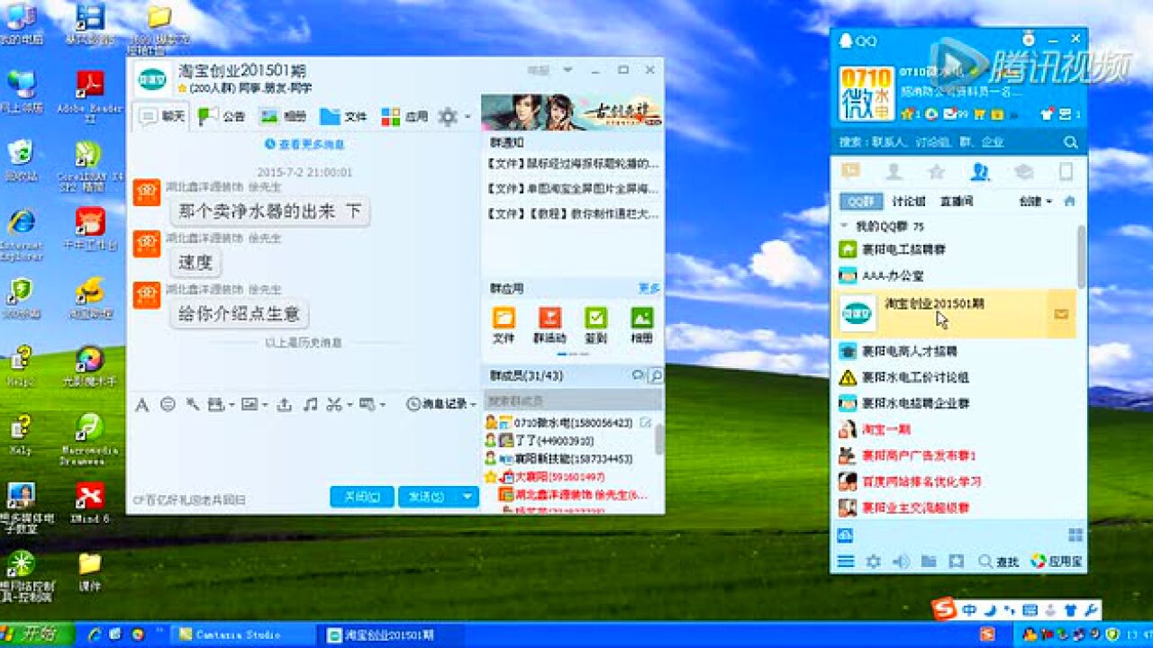Switch to the 公告 tab
Screen dimensions: 1153x648
pos(222,116)
